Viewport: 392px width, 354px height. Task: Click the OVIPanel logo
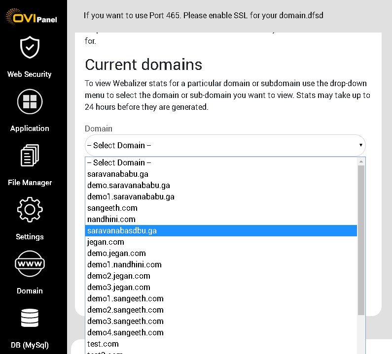coord(32,17)
